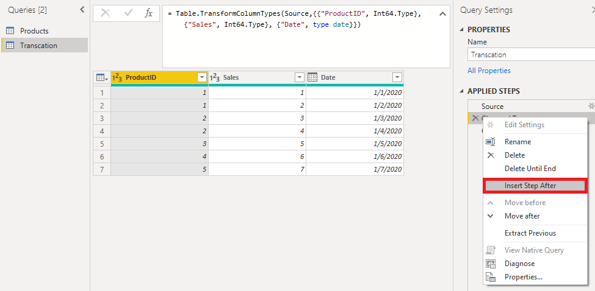Click Sales cell with value 6
Screen dimensions: 595x291
click(x=258, y=156)
